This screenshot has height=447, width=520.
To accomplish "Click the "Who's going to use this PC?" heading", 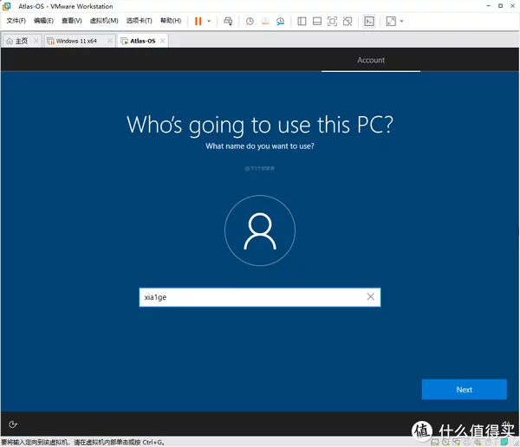I will click(260, 125).
